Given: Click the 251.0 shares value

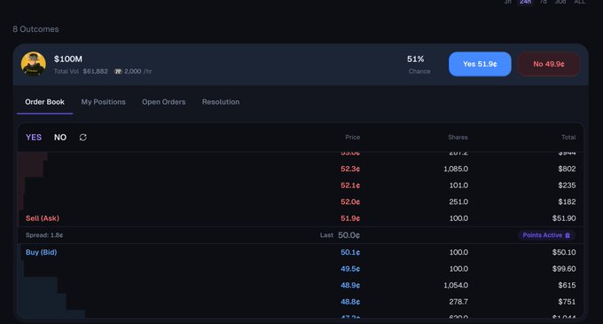Looking at the screenshot, I should (x=458, y=202).
